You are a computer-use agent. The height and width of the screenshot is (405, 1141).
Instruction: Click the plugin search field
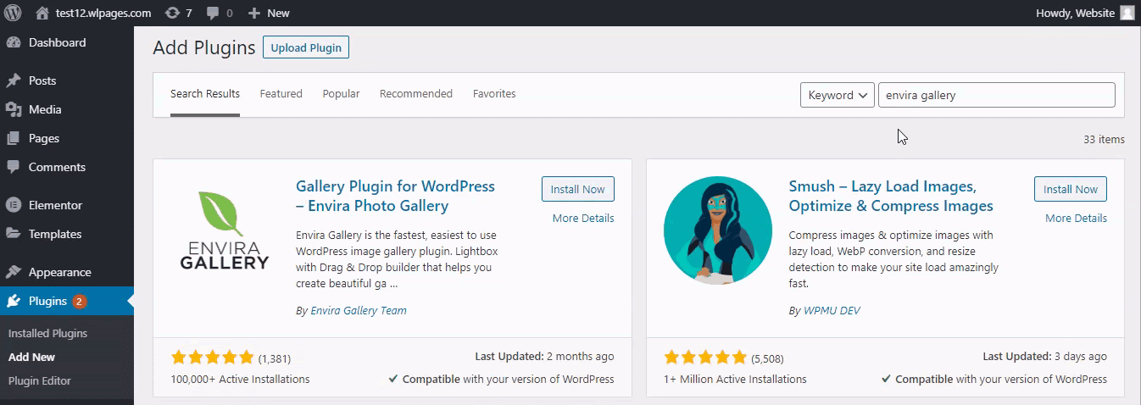997,95
